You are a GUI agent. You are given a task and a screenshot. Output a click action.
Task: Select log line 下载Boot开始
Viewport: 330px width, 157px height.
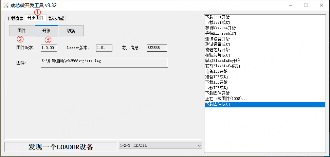(265, 17)
